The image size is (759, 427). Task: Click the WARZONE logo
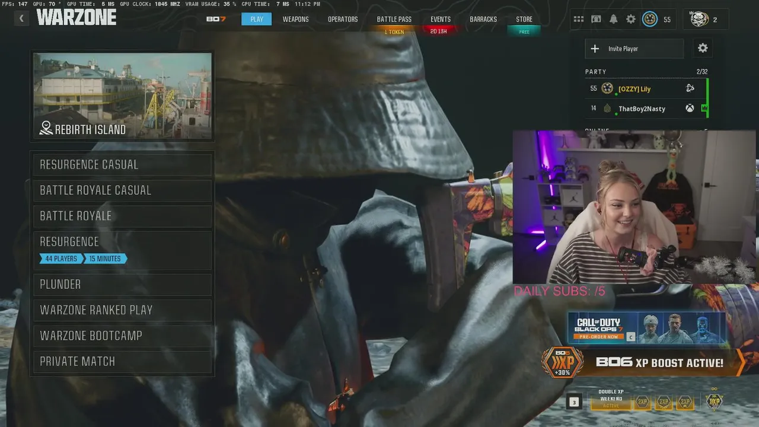(x=76, y=18)
